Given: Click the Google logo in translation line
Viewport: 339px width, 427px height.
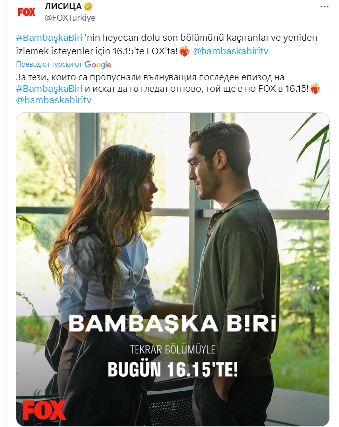Looking at the screenshot, I should [98, 65].
